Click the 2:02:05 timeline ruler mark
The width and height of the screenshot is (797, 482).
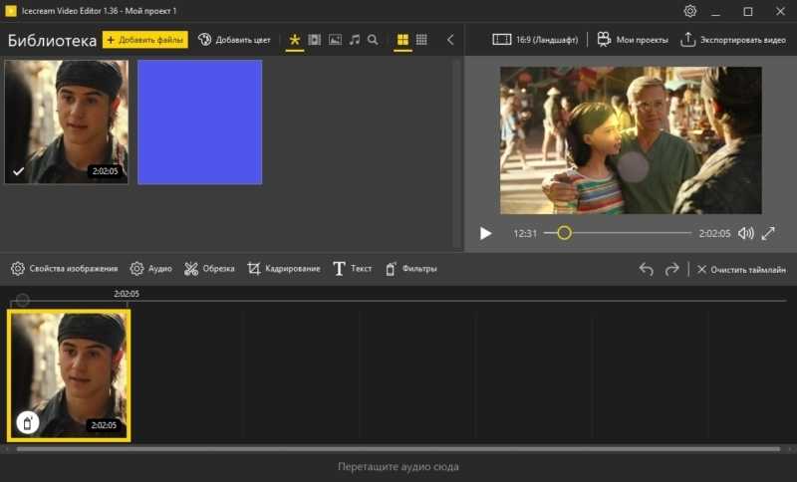(x=127, y=294)
